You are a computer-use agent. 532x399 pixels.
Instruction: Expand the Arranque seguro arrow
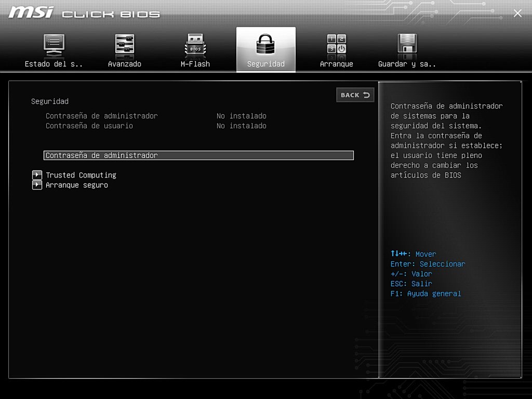point(37,185)
